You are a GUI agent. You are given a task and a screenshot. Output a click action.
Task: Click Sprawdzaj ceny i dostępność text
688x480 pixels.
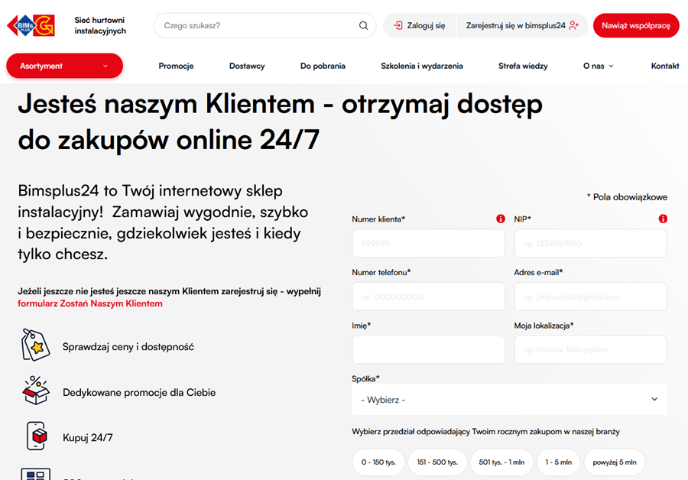point(128,346)
